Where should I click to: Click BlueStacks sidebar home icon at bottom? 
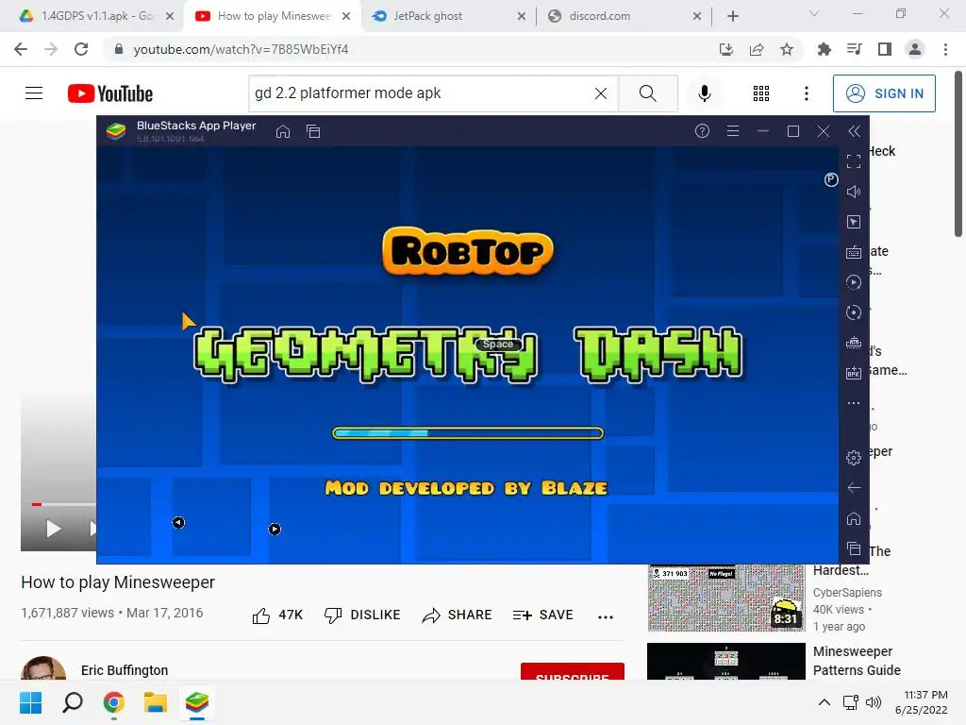click(854, 518)
